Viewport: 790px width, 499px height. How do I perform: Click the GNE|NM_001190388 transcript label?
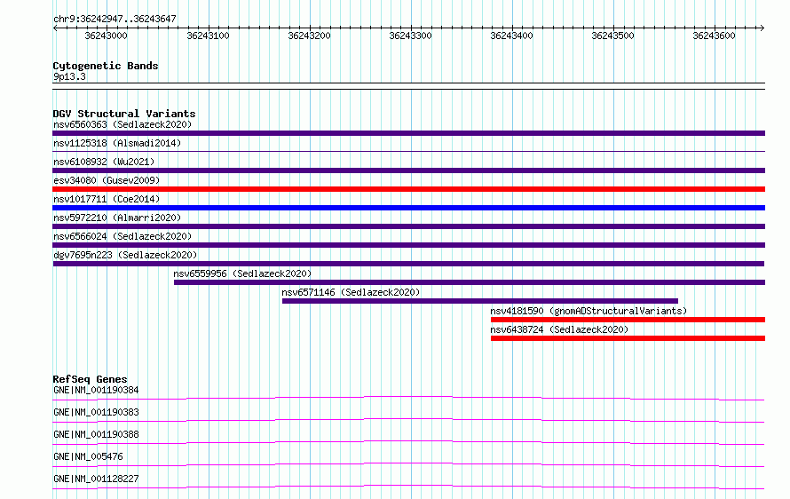[x=96, y=434]
